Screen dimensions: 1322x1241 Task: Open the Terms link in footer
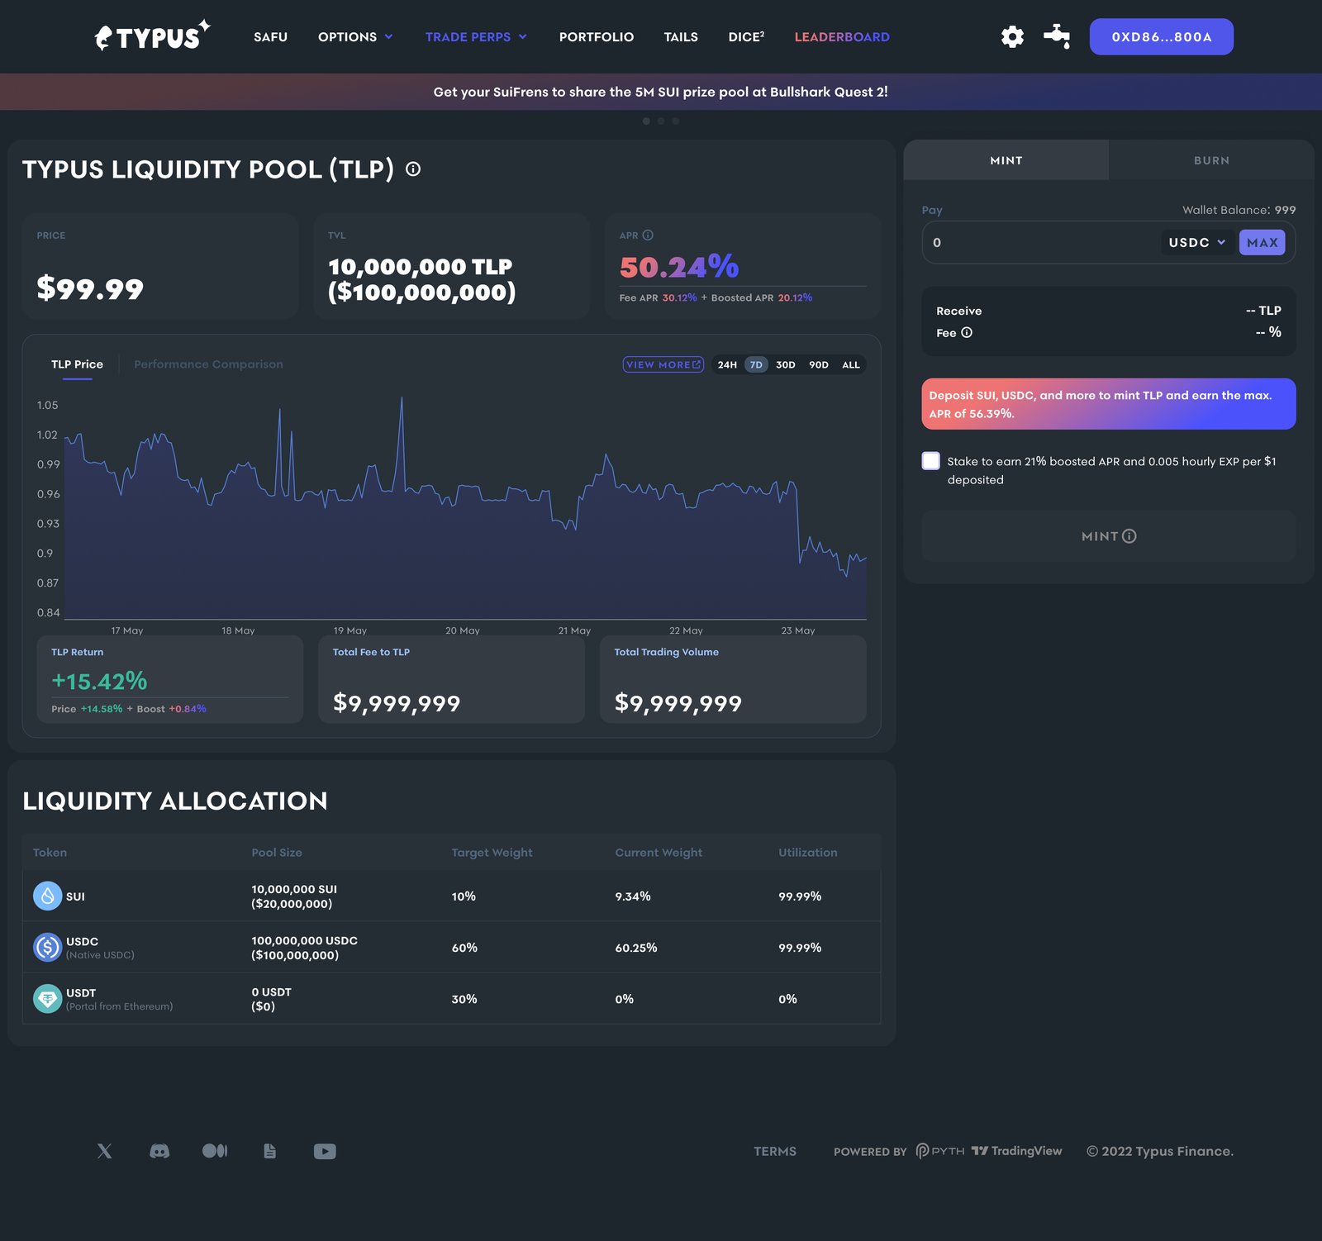775,1151
